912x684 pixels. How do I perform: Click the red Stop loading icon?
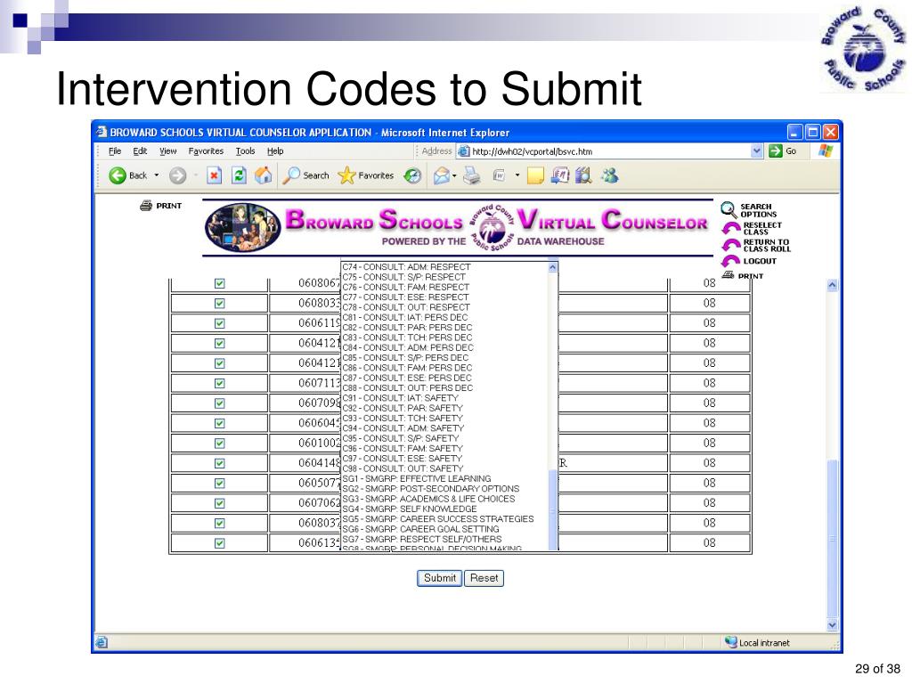pyautogui.click(x=214, y=175)
